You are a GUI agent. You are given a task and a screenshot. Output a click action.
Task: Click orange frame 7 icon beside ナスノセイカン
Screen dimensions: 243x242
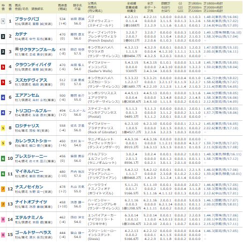pyautogui.click(x=3, y=189)
